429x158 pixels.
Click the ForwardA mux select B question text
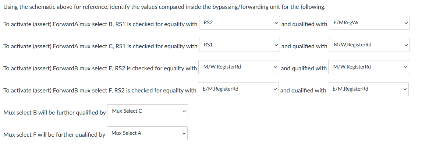click(100, 24)
